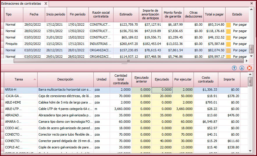Click Razón social contratista header
The image size is (257, 156).
101,15
